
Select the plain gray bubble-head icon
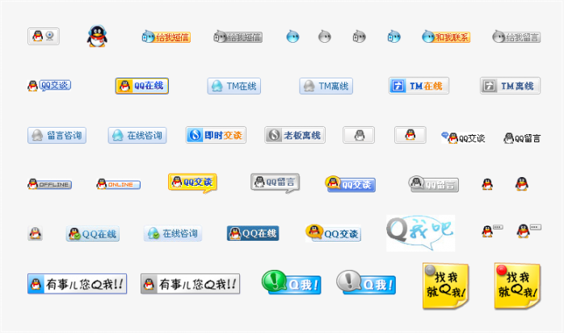pyautogui.click(x=325, y=36)
